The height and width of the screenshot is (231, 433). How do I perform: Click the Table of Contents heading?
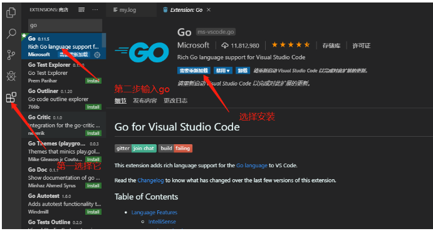click(x=146, y=197)
